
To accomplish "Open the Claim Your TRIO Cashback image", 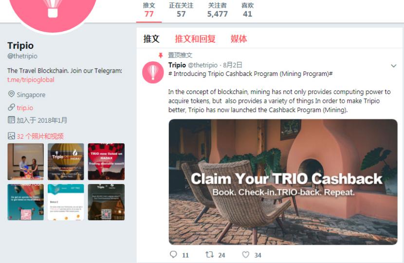I will (283, 182).
